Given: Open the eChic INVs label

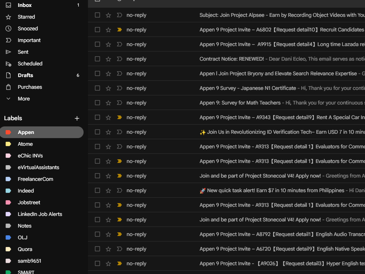Looking at the screenshot, I should tap(42, 156).
